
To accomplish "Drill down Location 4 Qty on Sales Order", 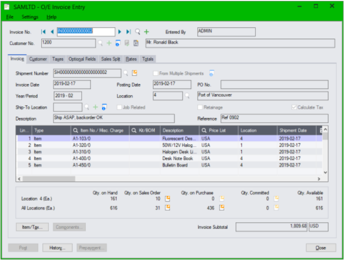I will pos(167,198).
